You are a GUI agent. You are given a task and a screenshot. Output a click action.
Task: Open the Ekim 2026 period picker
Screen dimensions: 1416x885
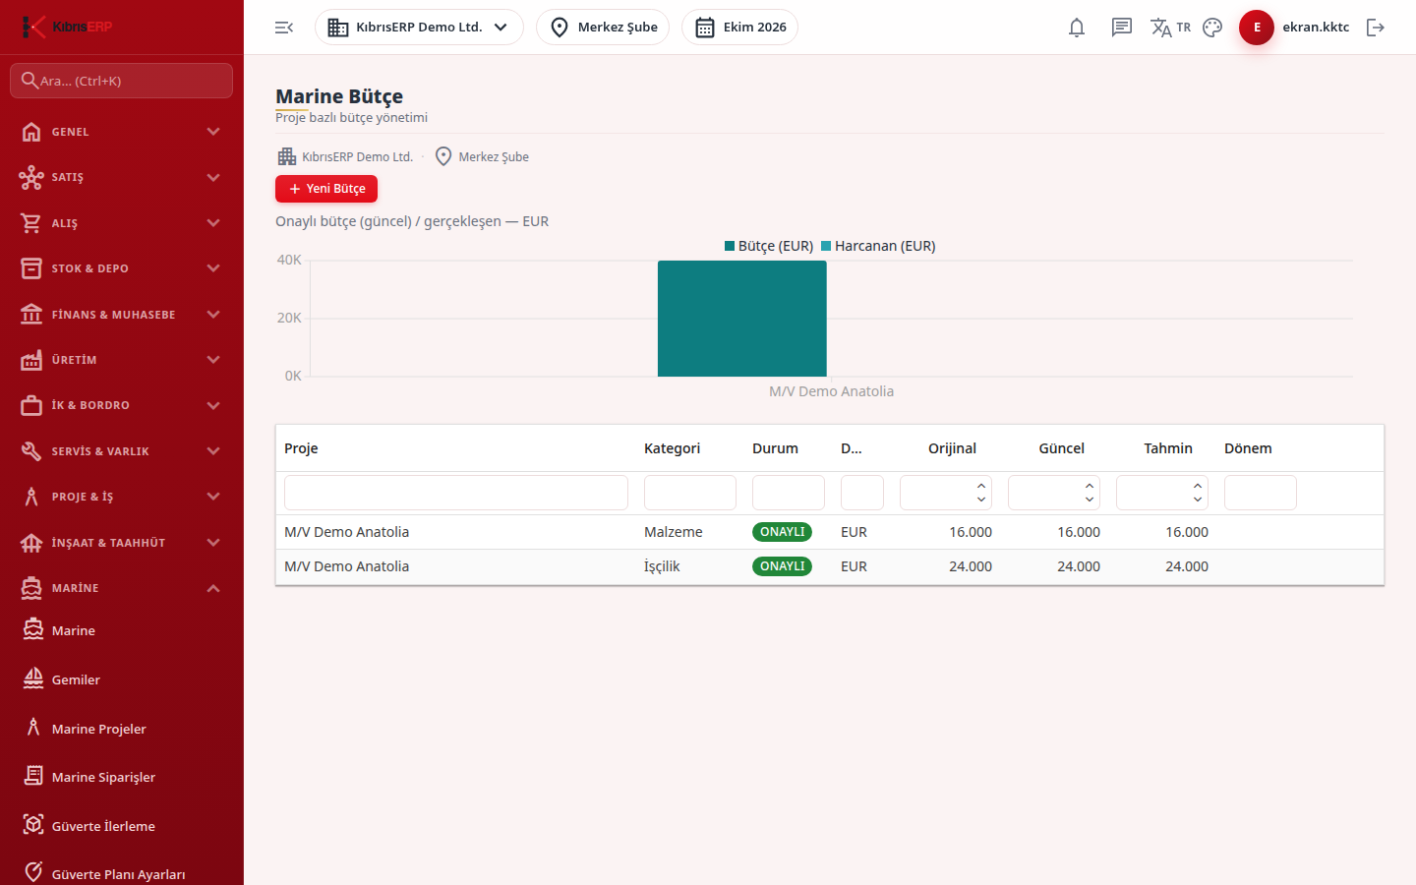[x=739, y=28]
